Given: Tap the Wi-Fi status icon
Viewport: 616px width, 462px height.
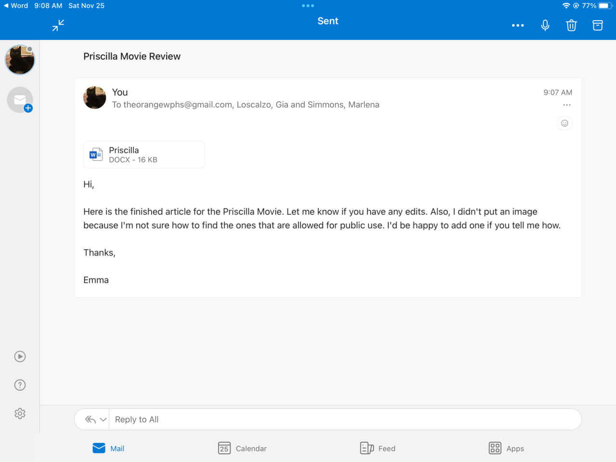Looking at the screenshot, I should 566,6.
